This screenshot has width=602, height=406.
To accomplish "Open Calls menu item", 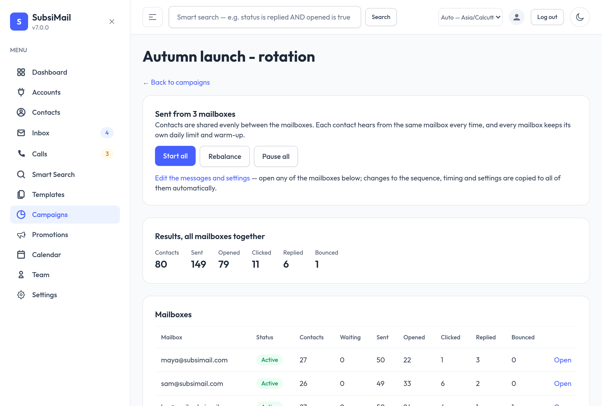I will 65,154.
